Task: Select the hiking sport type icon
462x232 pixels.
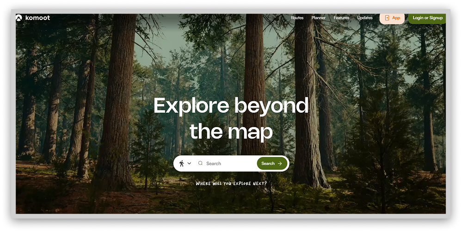Action: [x=182, y=164]
